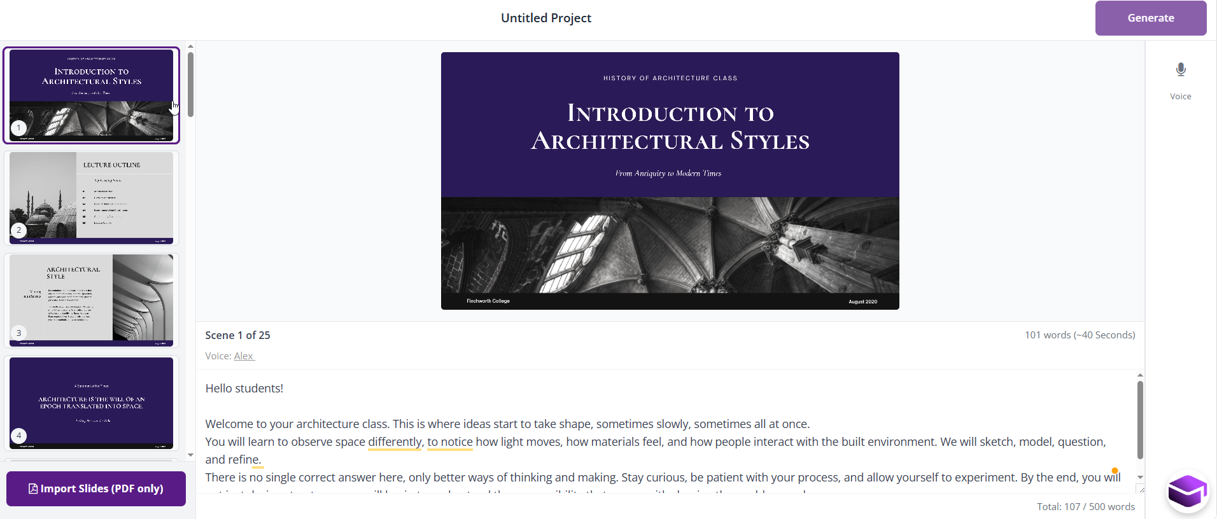
Task: Click the slide panel scroll-up arrow
Action: tap(190, 46)
